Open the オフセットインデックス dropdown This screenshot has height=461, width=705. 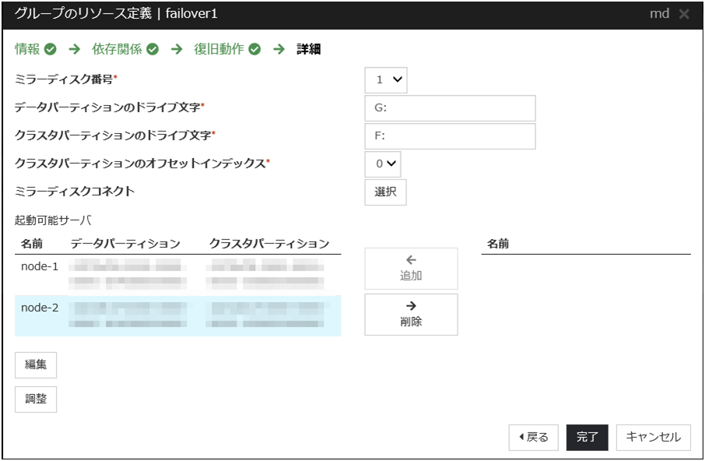[383, 164]
